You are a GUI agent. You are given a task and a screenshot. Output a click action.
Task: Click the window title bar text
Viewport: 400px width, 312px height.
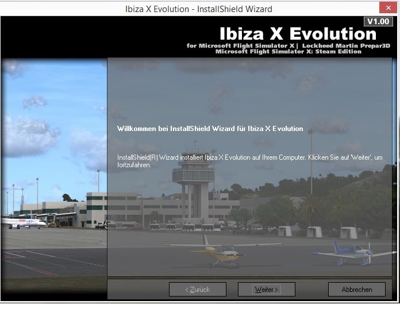pos(199,9)
